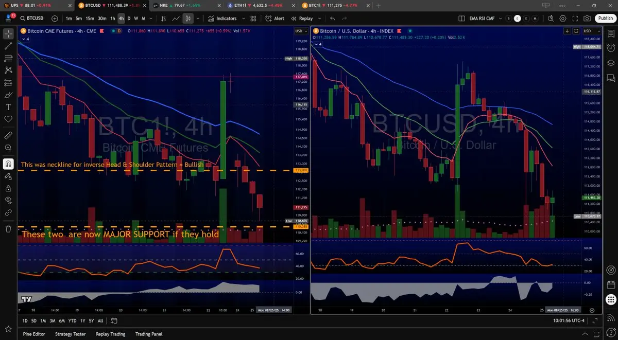Screen dimensions: 618x340
Task: Expand the right chart indicator legend (4)
Action: (x=318, y=44)
